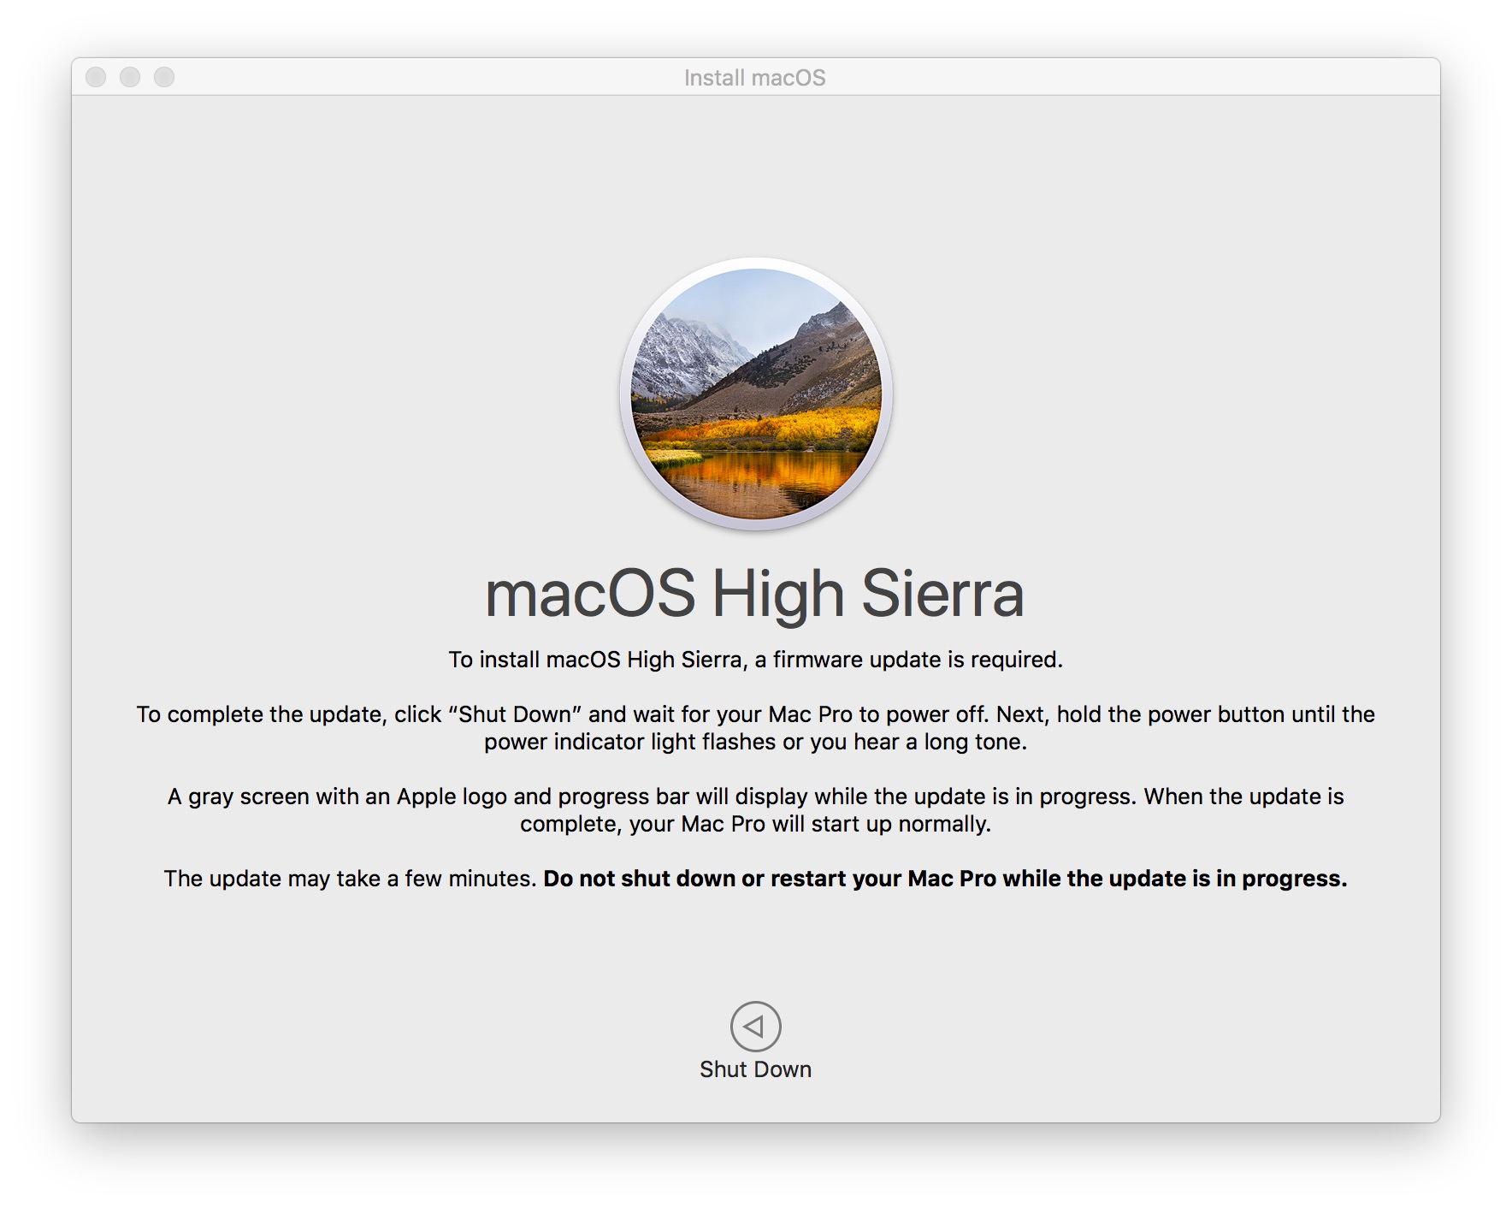Click the red close window button

point(96,77)
